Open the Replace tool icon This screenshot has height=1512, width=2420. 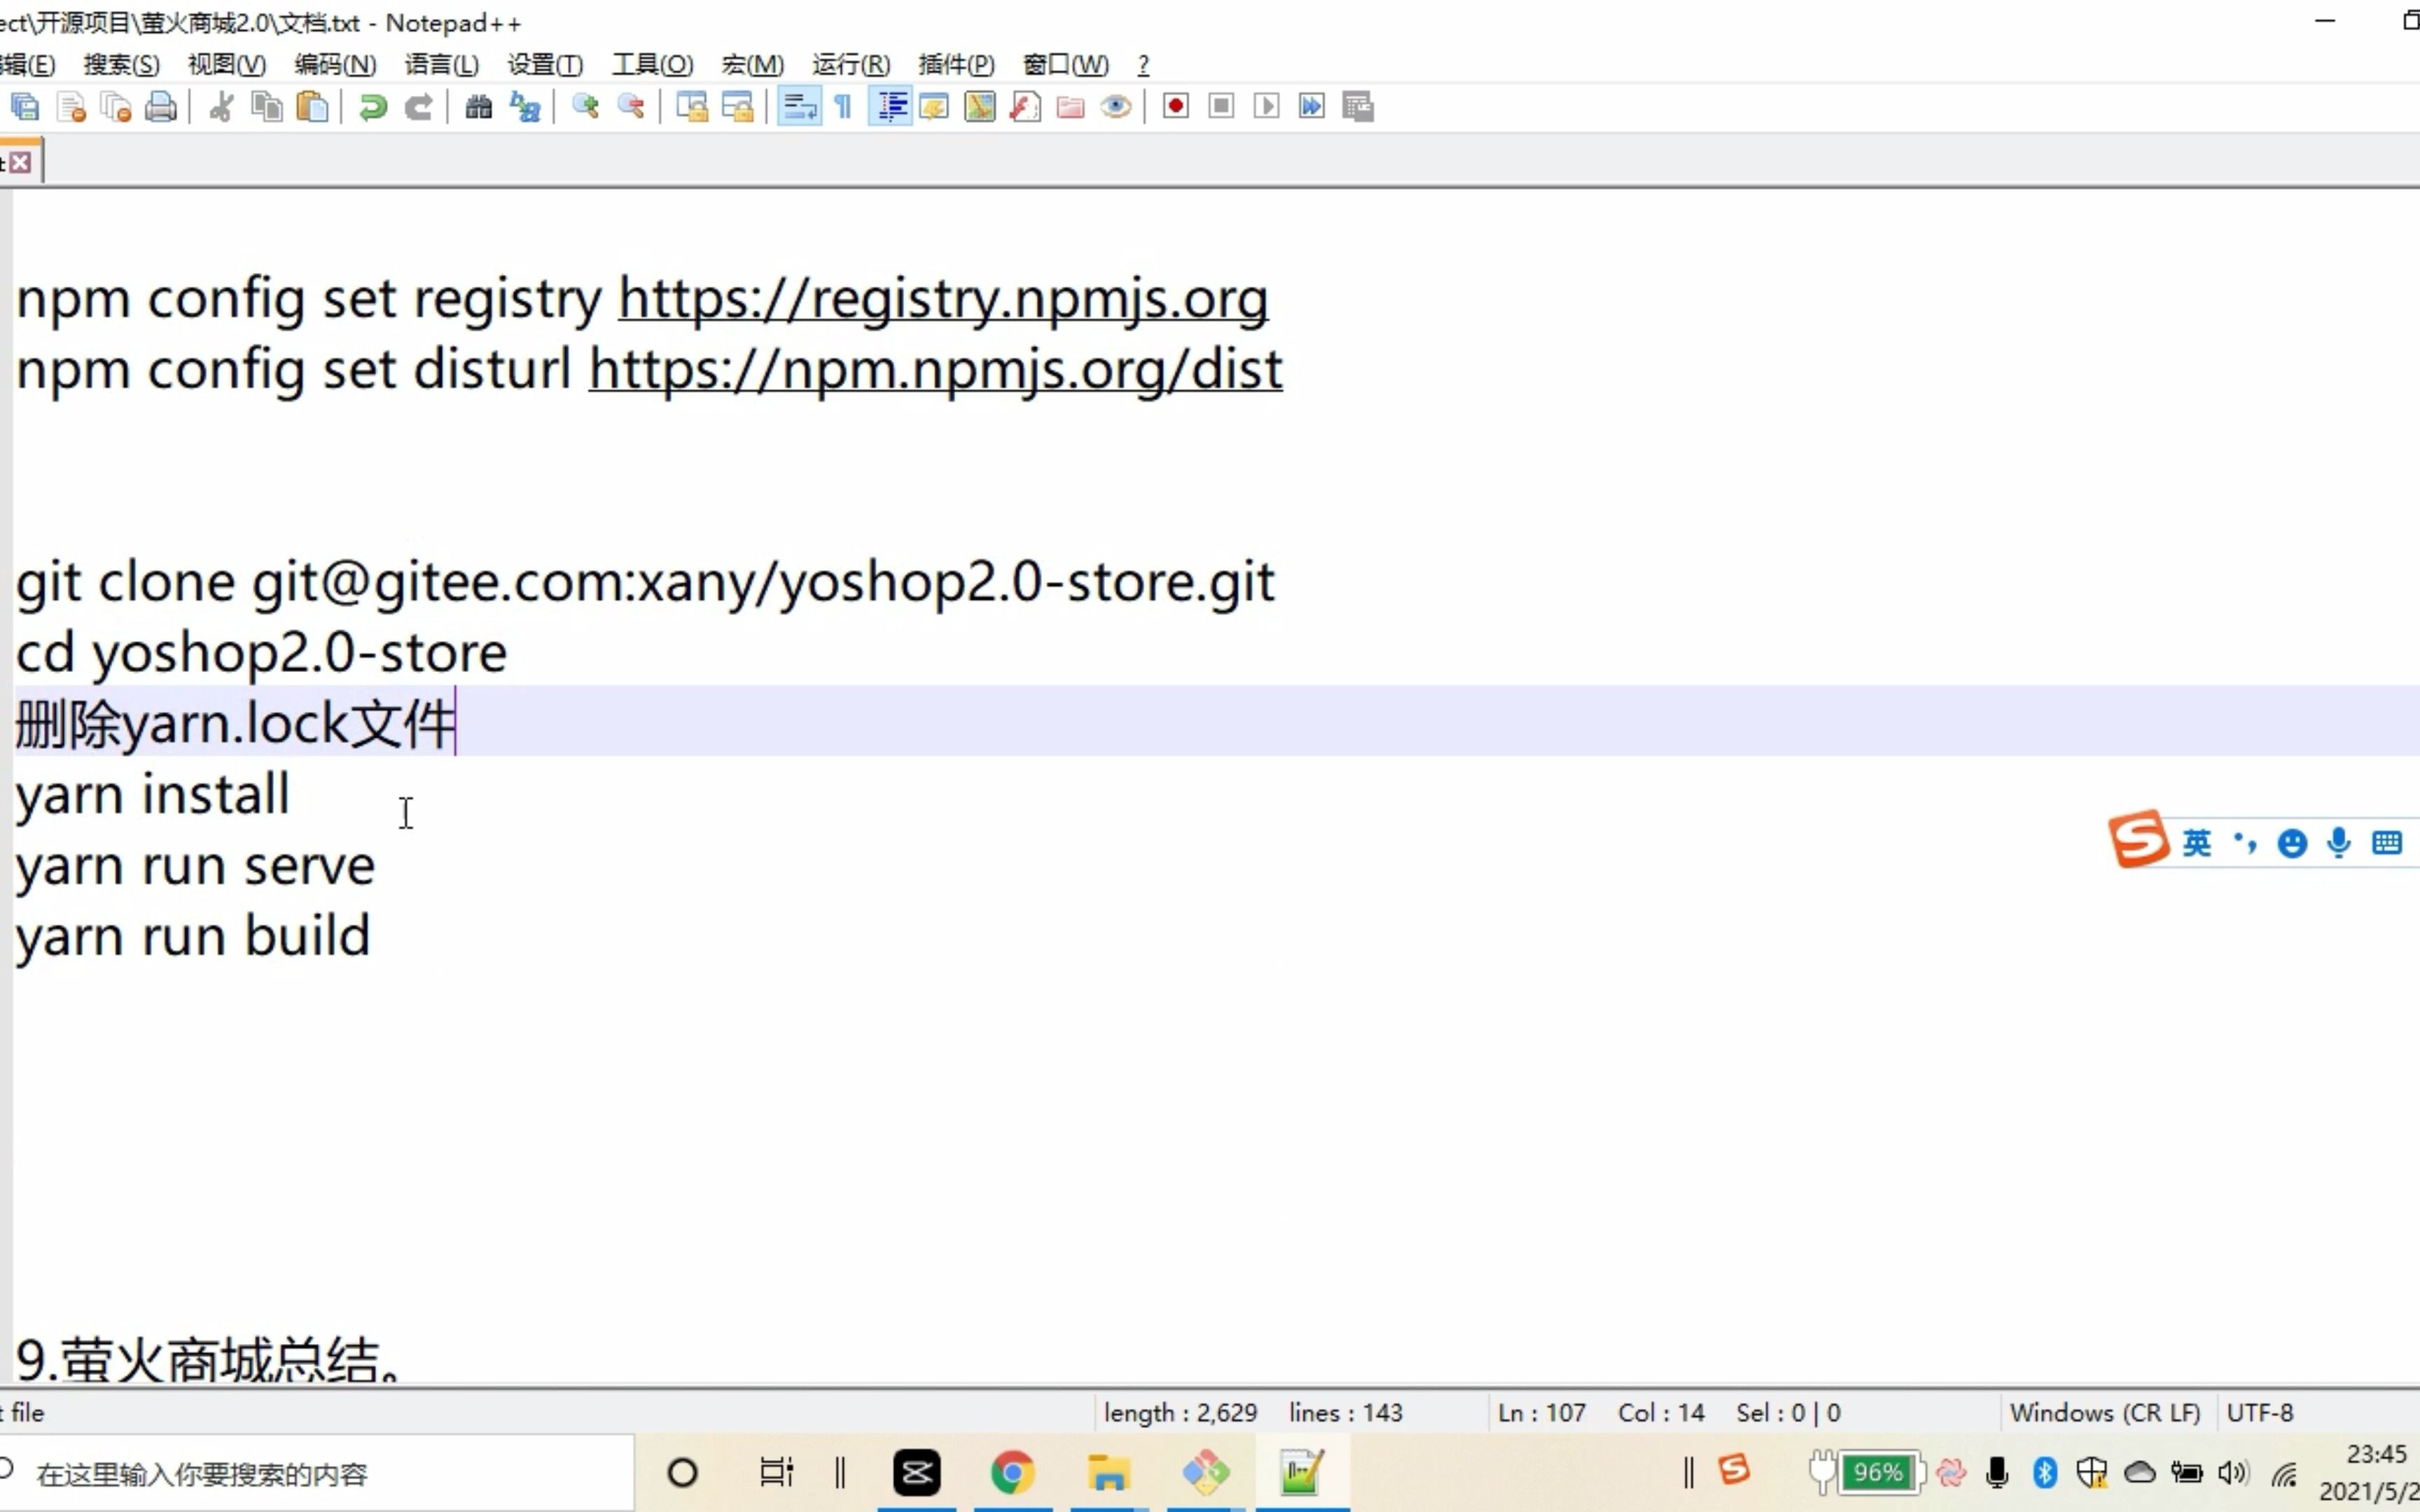[525, 106]
